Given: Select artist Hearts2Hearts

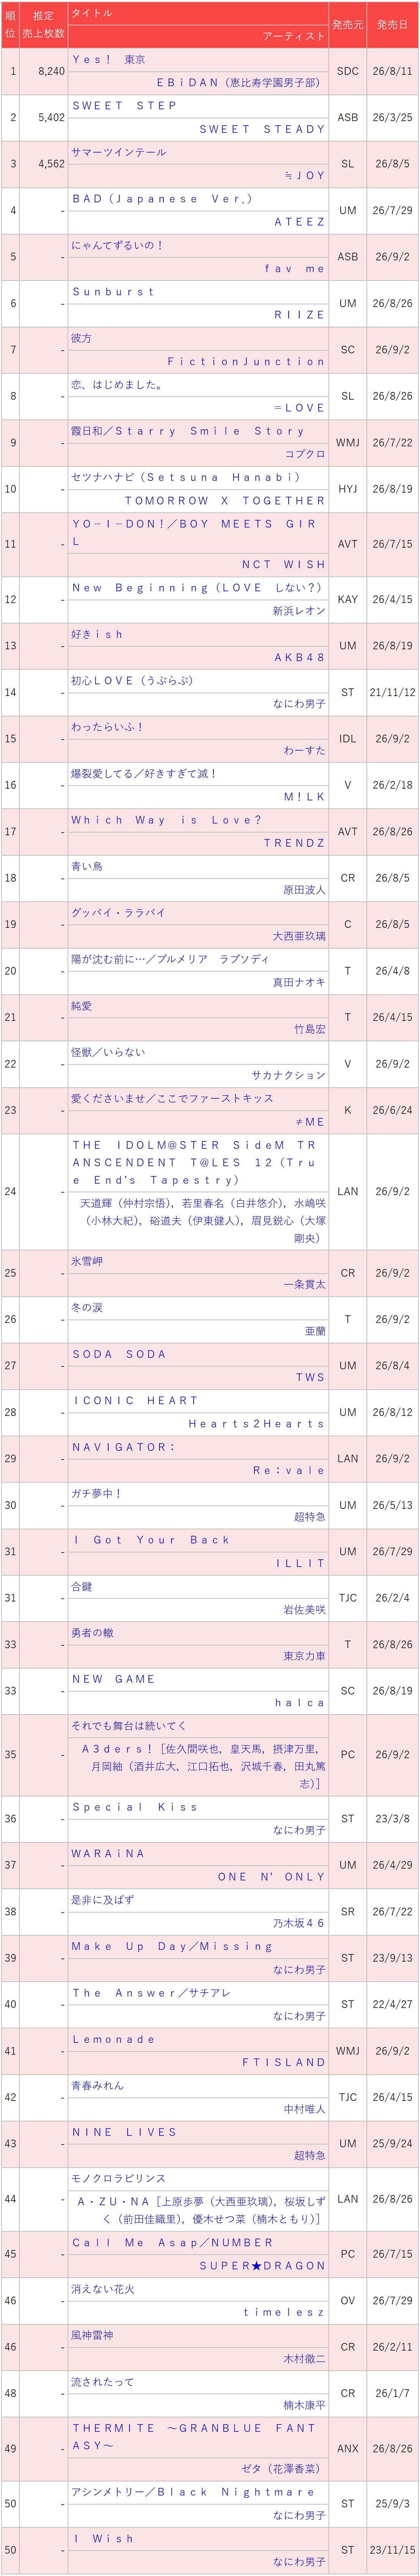Looking at the screenshot, I should click(x=257, y=1424).
